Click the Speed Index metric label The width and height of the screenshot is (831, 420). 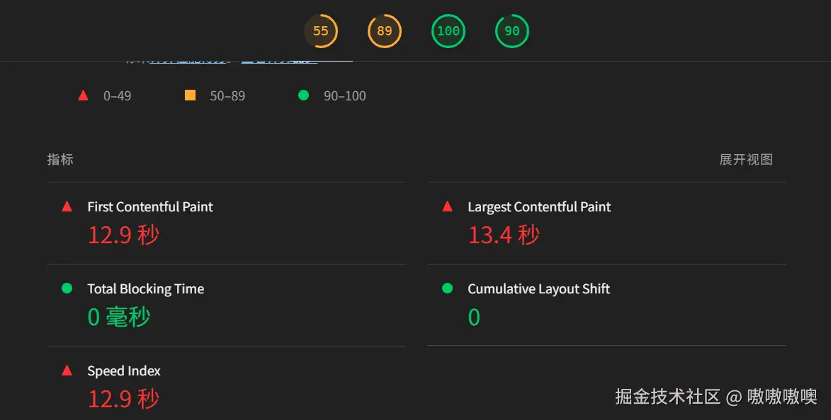[x=124, y=371]
